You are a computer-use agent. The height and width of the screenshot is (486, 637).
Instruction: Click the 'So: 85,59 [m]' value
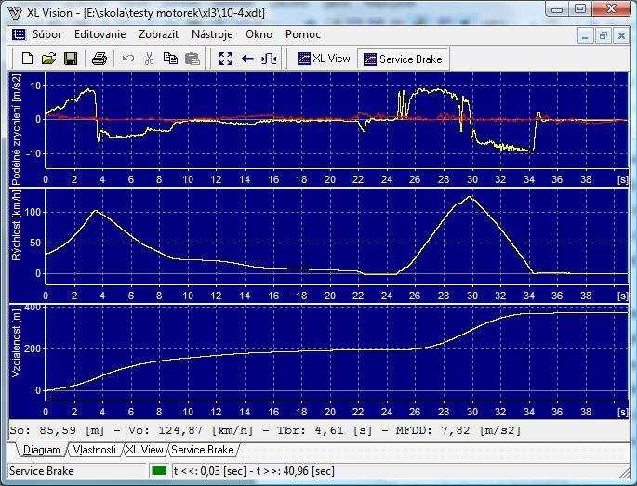pyautogui.click(x=57, y=430)
